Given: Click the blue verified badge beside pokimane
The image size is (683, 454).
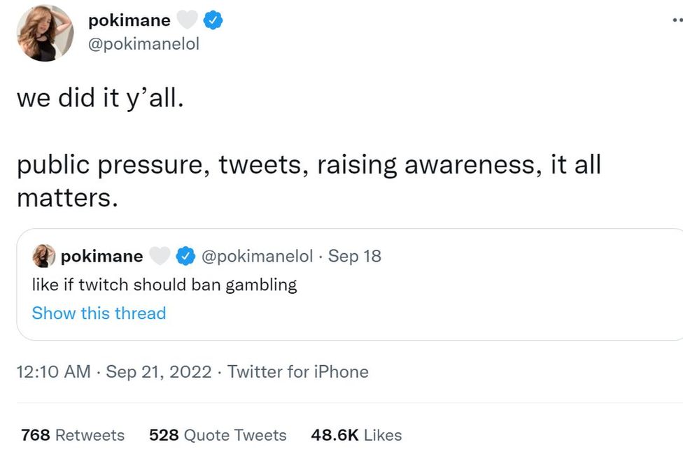Looking at the screenshot, I should [213, 21].
